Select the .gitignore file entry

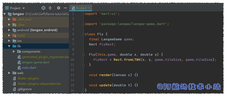point(24,89)
